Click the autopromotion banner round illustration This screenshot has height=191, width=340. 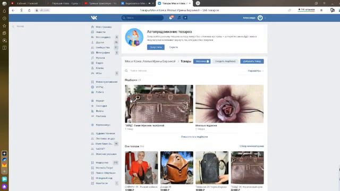coord(134,38)
